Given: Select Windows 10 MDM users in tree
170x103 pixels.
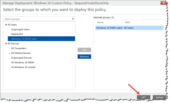Looking at the screenshot, I should [x=41, y=39].
